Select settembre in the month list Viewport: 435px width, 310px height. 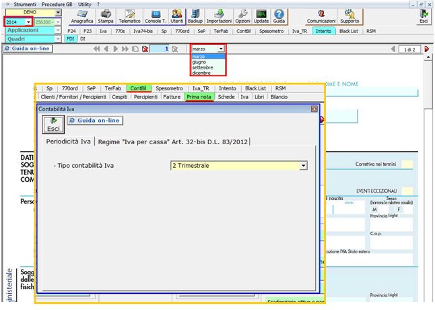click(208, 67)
